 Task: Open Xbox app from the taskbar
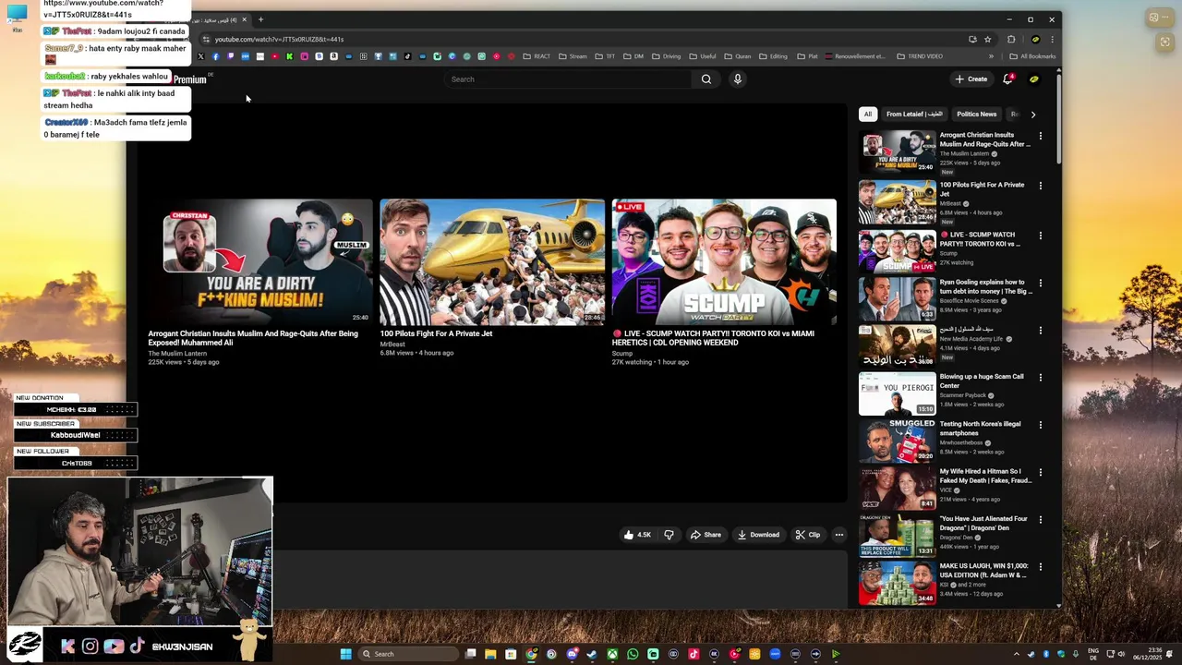tap(612, 654)
